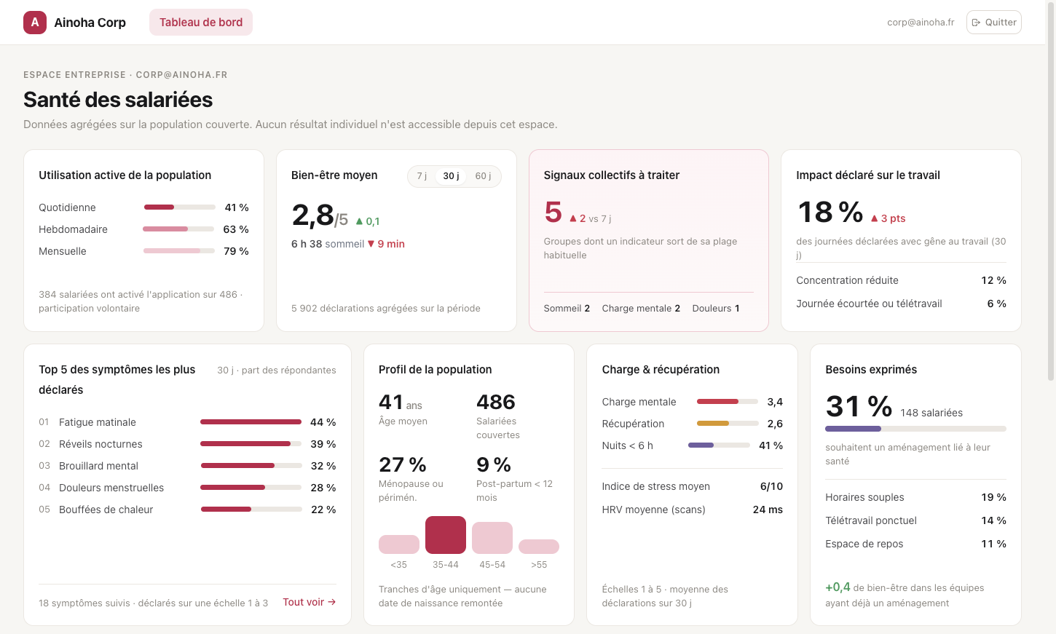
Task: Select the 30 j period option
Action: coord(452,176)
